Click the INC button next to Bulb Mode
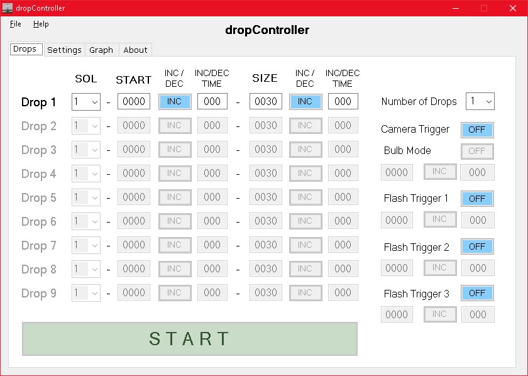 click(440, 172)
